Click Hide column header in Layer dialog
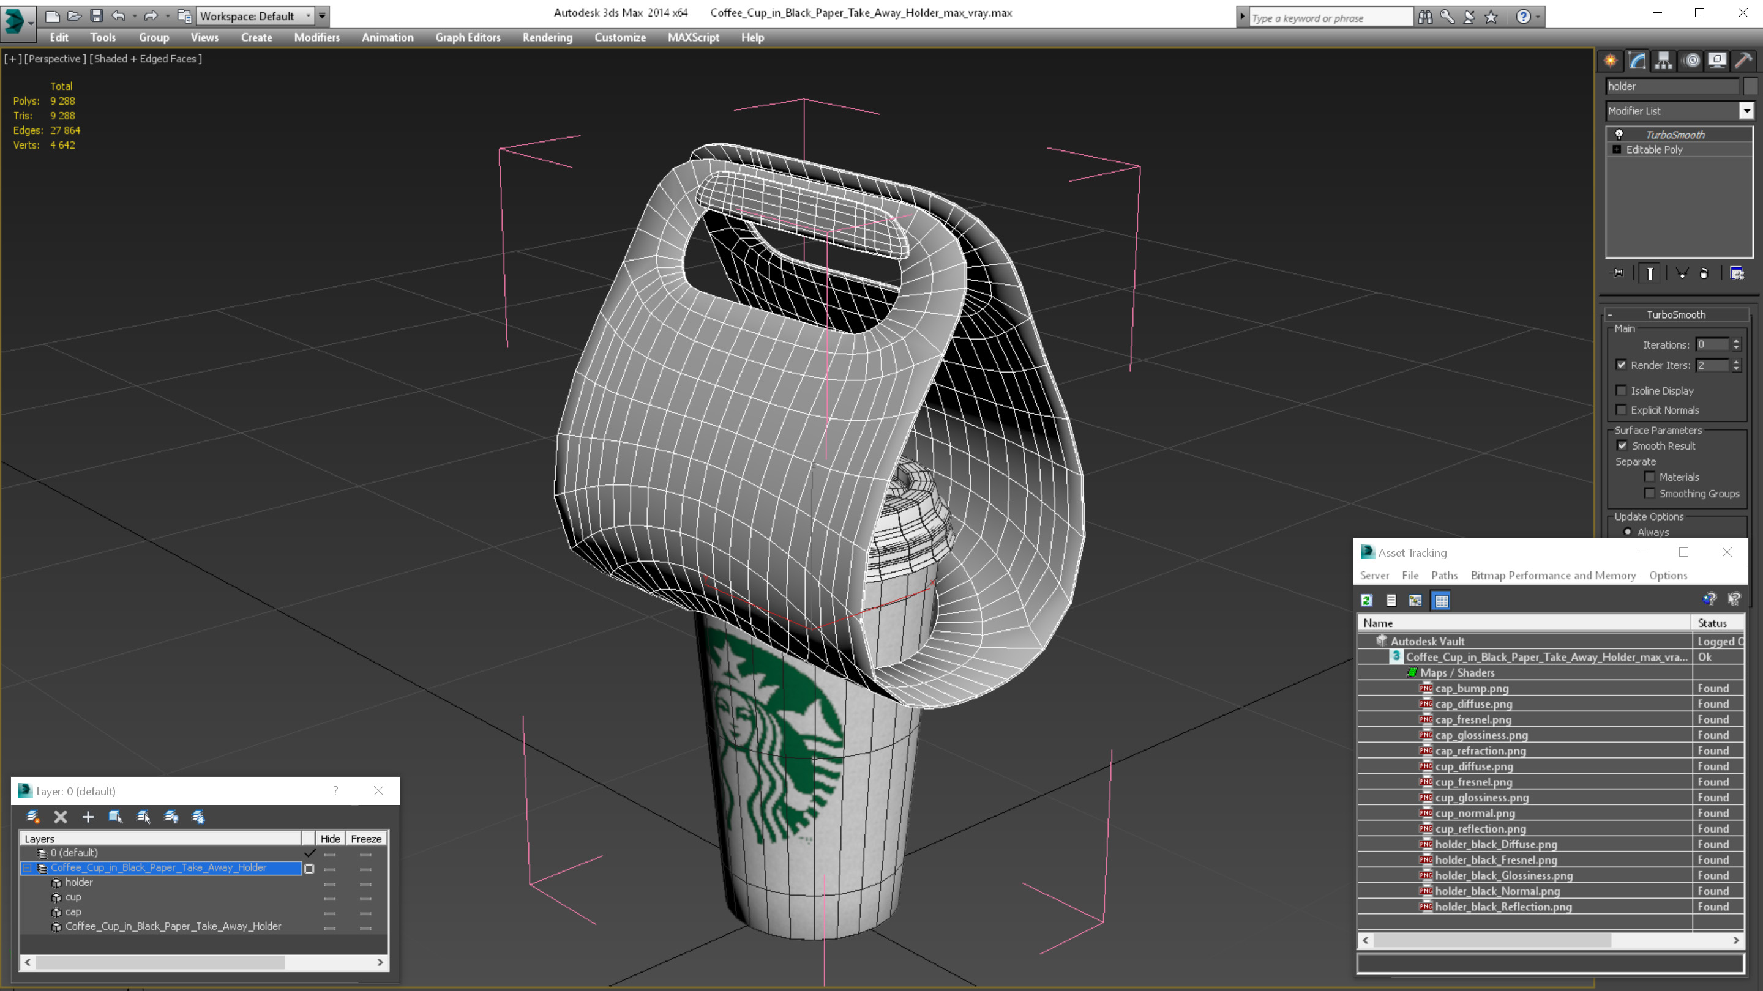Viewport: 1763px width, 991px height. tap(331, 839)
